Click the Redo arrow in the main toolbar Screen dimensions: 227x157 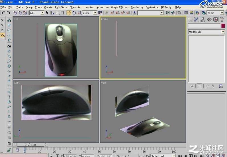pyautogui.click(x=9, y=13)
